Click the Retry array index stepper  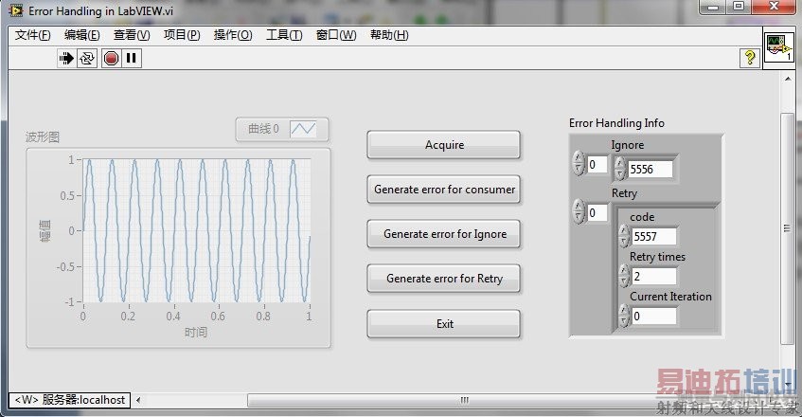[579, 212]
